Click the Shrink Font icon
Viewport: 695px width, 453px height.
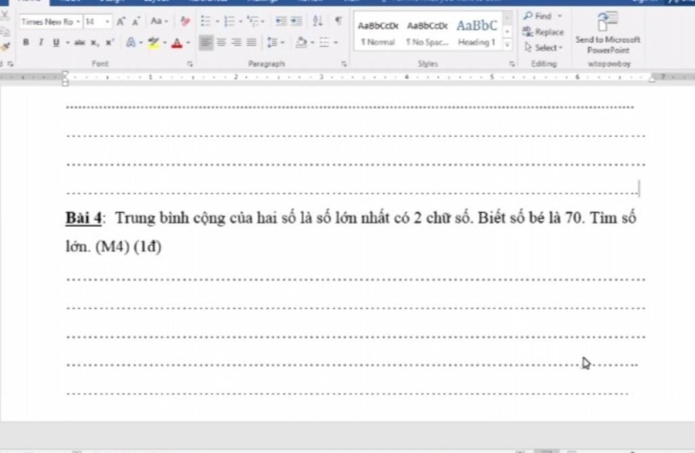tap(136, 21)
